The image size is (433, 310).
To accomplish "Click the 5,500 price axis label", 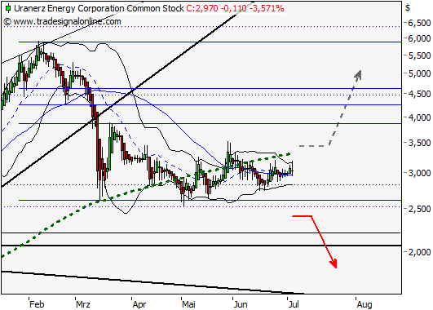I will click(419, 55).
